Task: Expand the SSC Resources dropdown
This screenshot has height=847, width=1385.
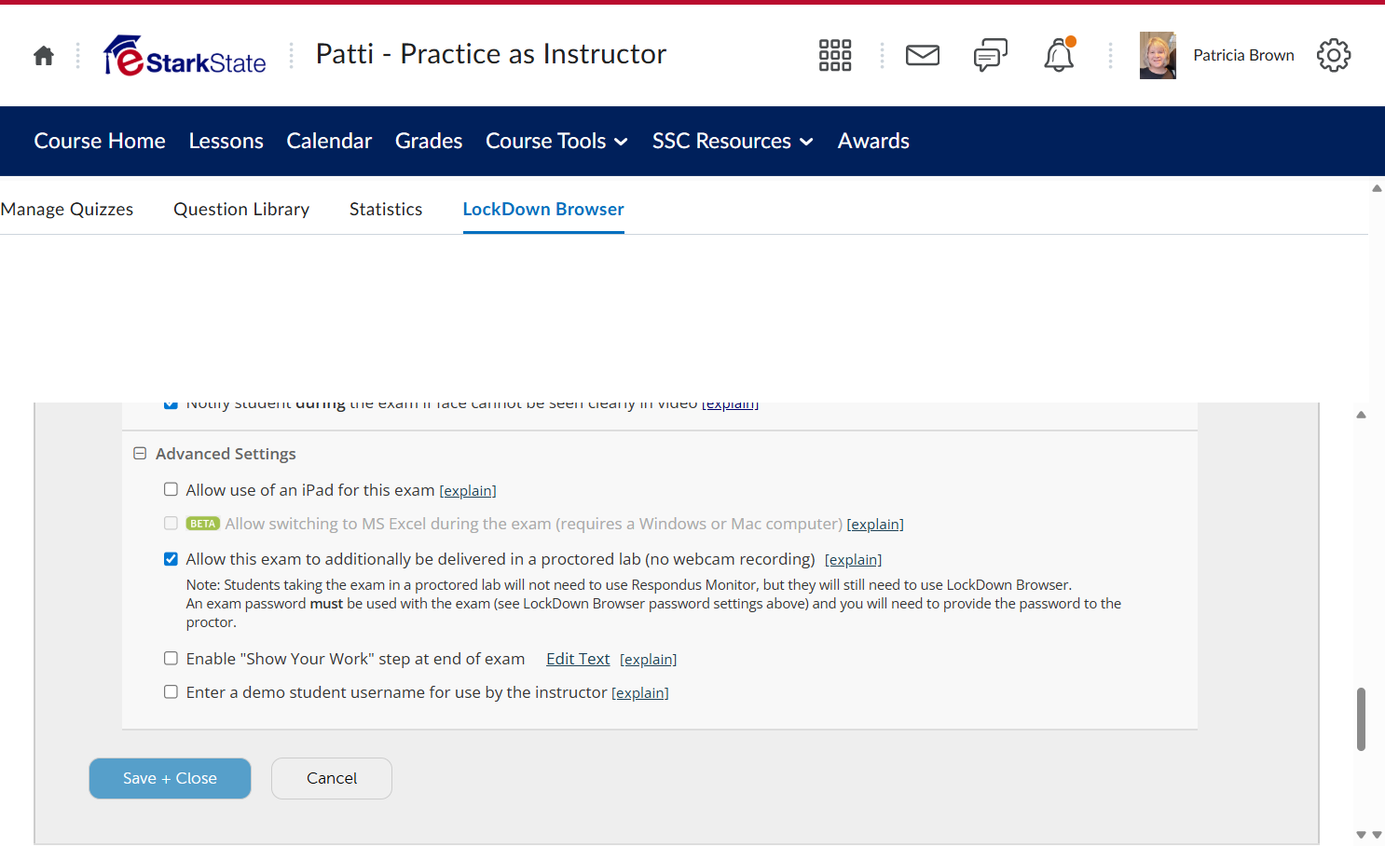Action: tap(733, 141)
